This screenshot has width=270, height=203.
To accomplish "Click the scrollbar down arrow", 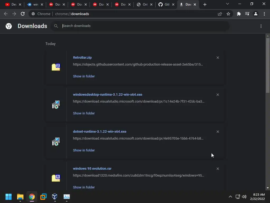I will coord(268,188).
